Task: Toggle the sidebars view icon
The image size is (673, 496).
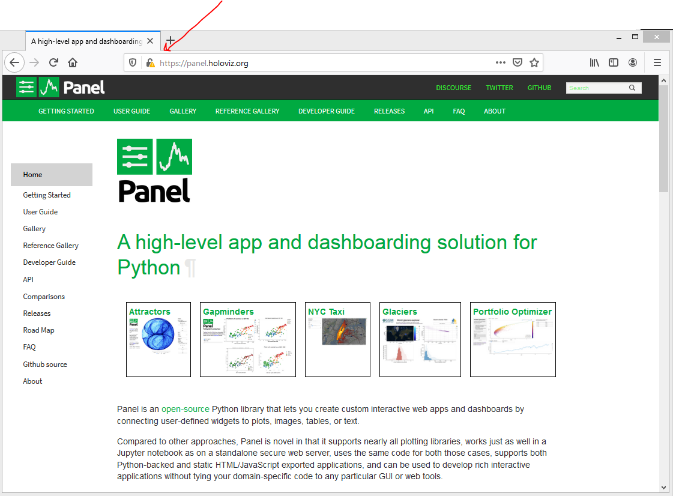Action: pyautogui.click(x=614, y=62)
